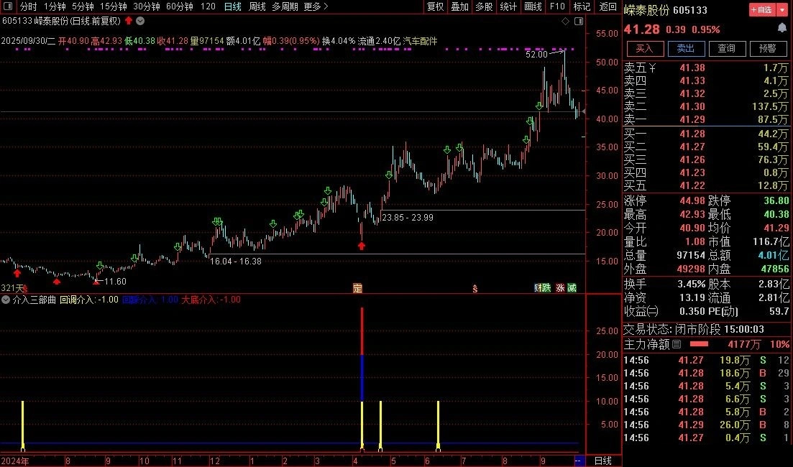Click the 汽车配件 sector link
793x467 pixels.
pos(420,41)
